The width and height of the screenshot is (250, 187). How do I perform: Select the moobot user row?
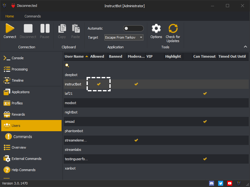156,103
